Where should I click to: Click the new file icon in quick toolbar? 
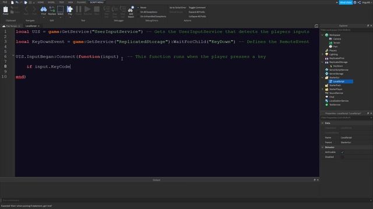click(x=12, y=2)
